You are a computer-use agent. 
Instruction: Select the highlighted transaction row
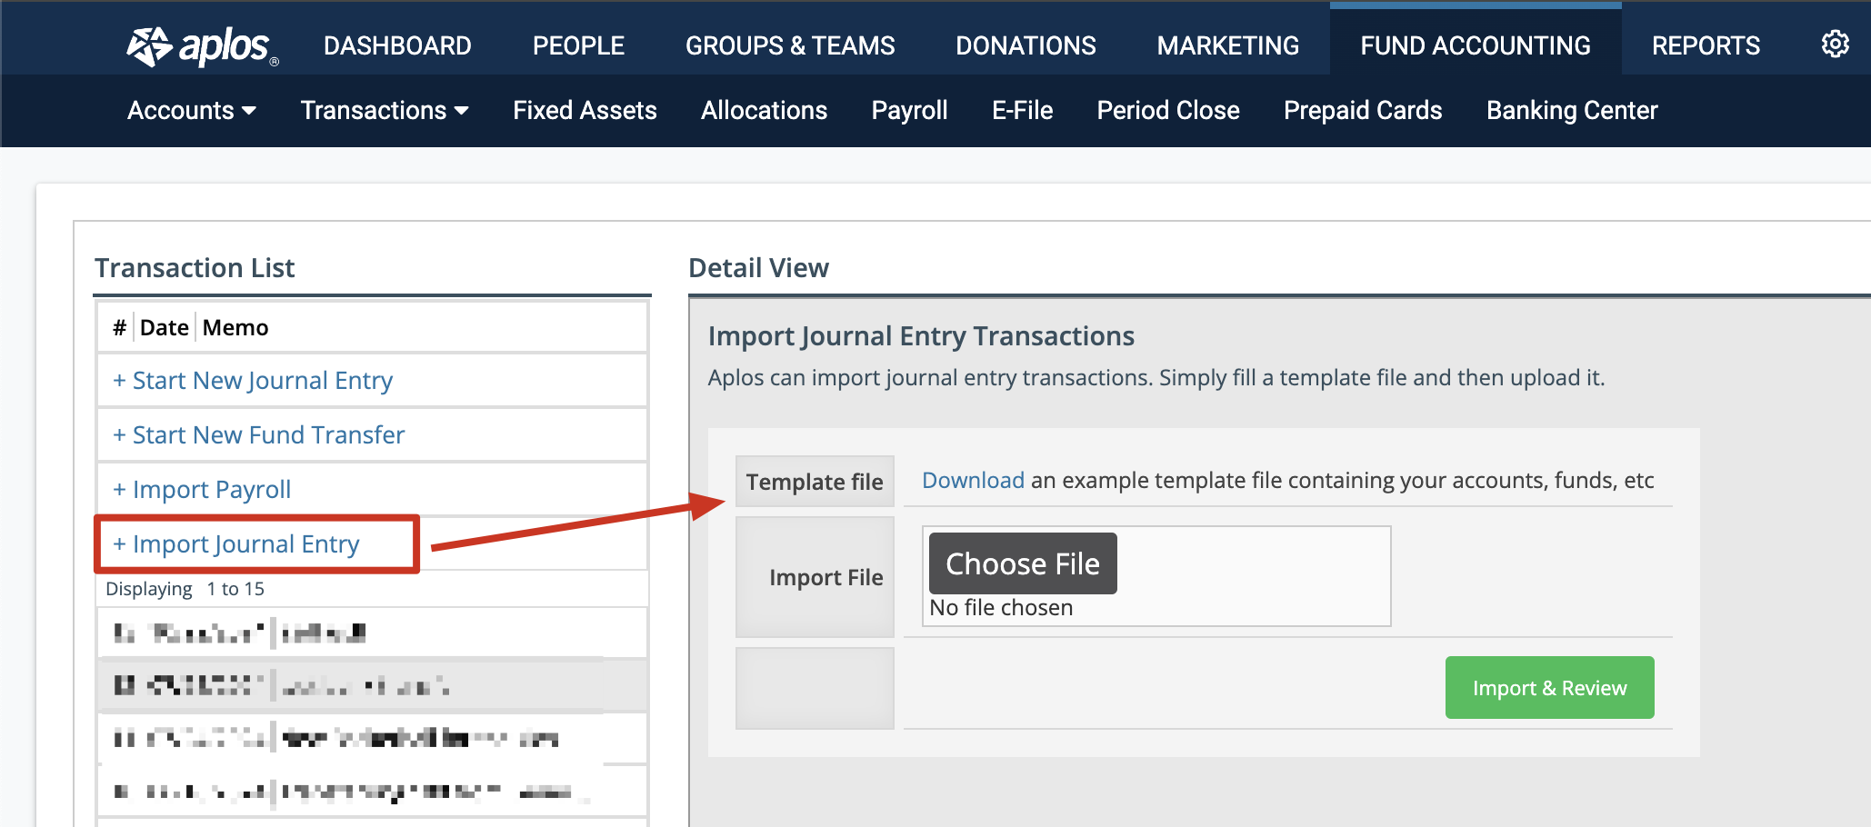pyautogui.click(x=373, y=685)
